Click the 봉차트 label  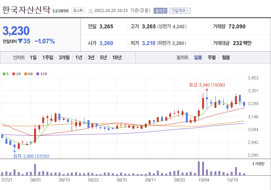pos(182,57)
